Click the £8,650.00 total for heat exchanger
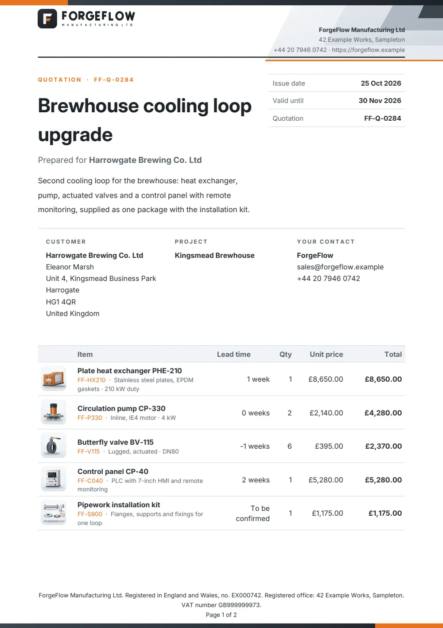 [x=383, y=379]
